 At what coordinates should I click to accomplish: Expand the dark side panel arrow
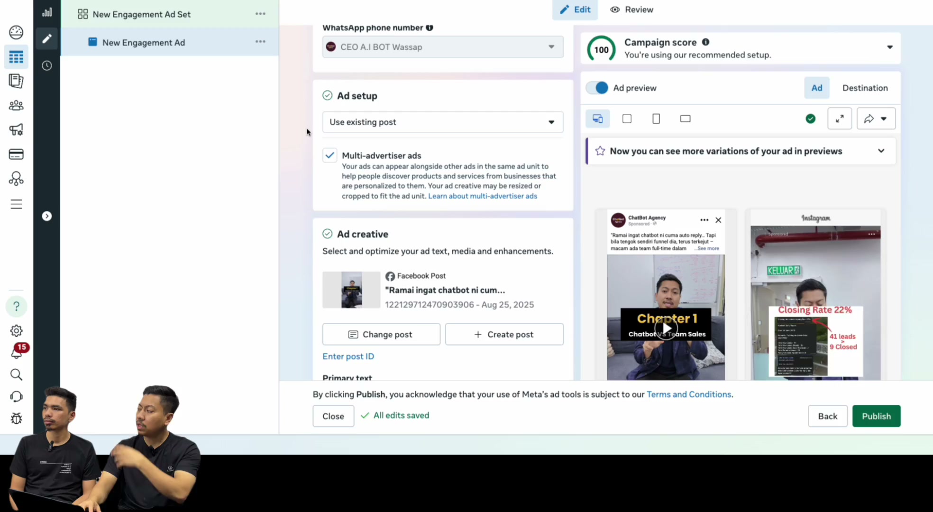(x=46, y=216)
